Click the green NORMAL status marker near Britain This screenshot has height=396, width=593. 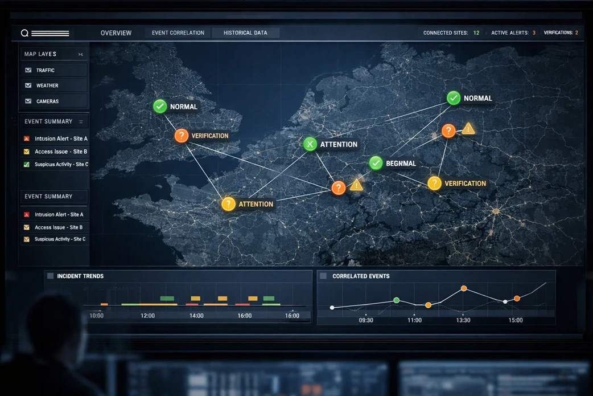click(x=160, y=106)
